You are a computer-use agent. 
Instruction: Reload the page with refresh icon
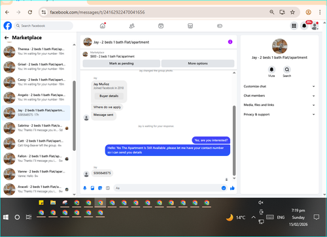[30, 12]
